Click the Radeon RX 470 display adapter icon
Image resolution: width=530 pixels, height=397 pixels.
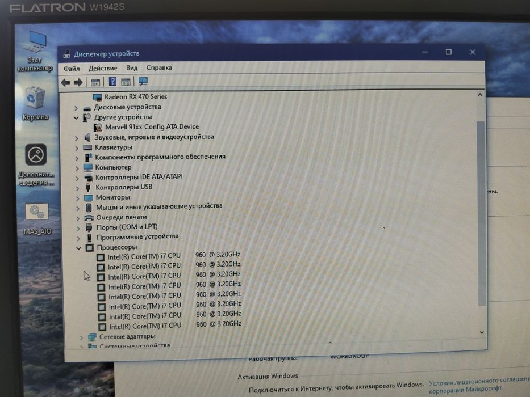97,98
